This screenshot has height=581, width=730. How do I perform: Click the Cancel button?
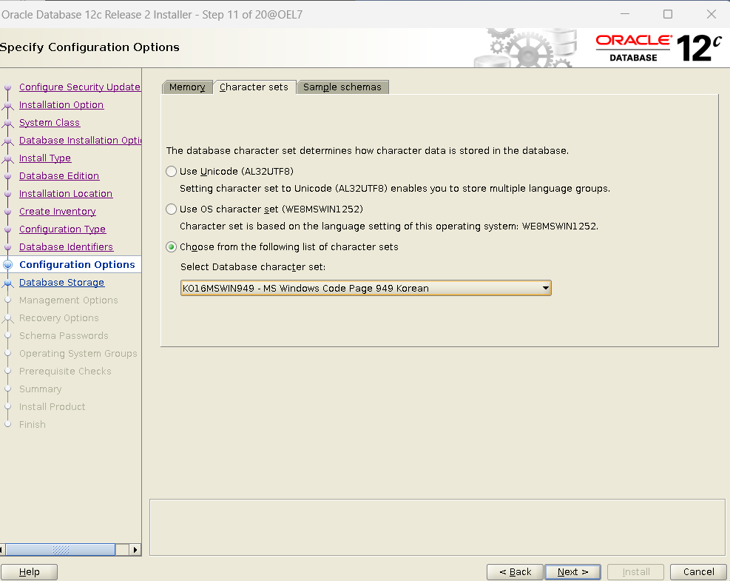pyautogui.click(x=698, y=571)
